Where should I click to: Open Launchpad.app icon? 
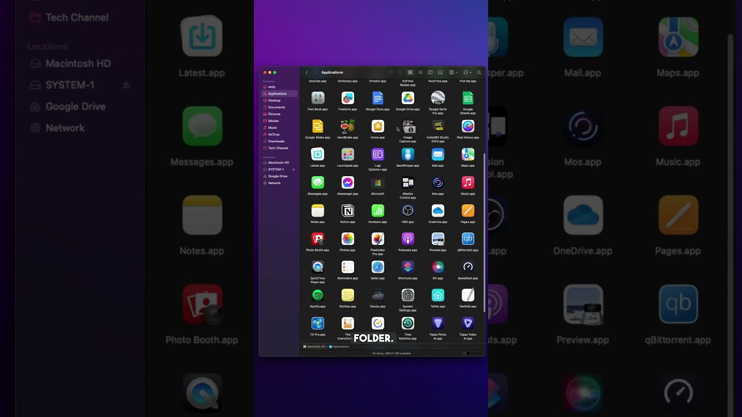[348, 154]
